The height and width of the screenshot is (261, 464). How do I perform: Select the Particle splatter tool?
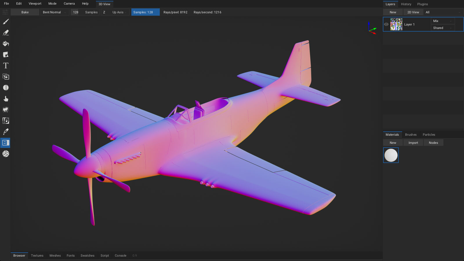tap(6, 110)
